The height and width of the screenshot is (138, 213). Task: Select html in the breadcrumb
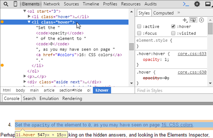pyautogui.click(x=7, y=90)
